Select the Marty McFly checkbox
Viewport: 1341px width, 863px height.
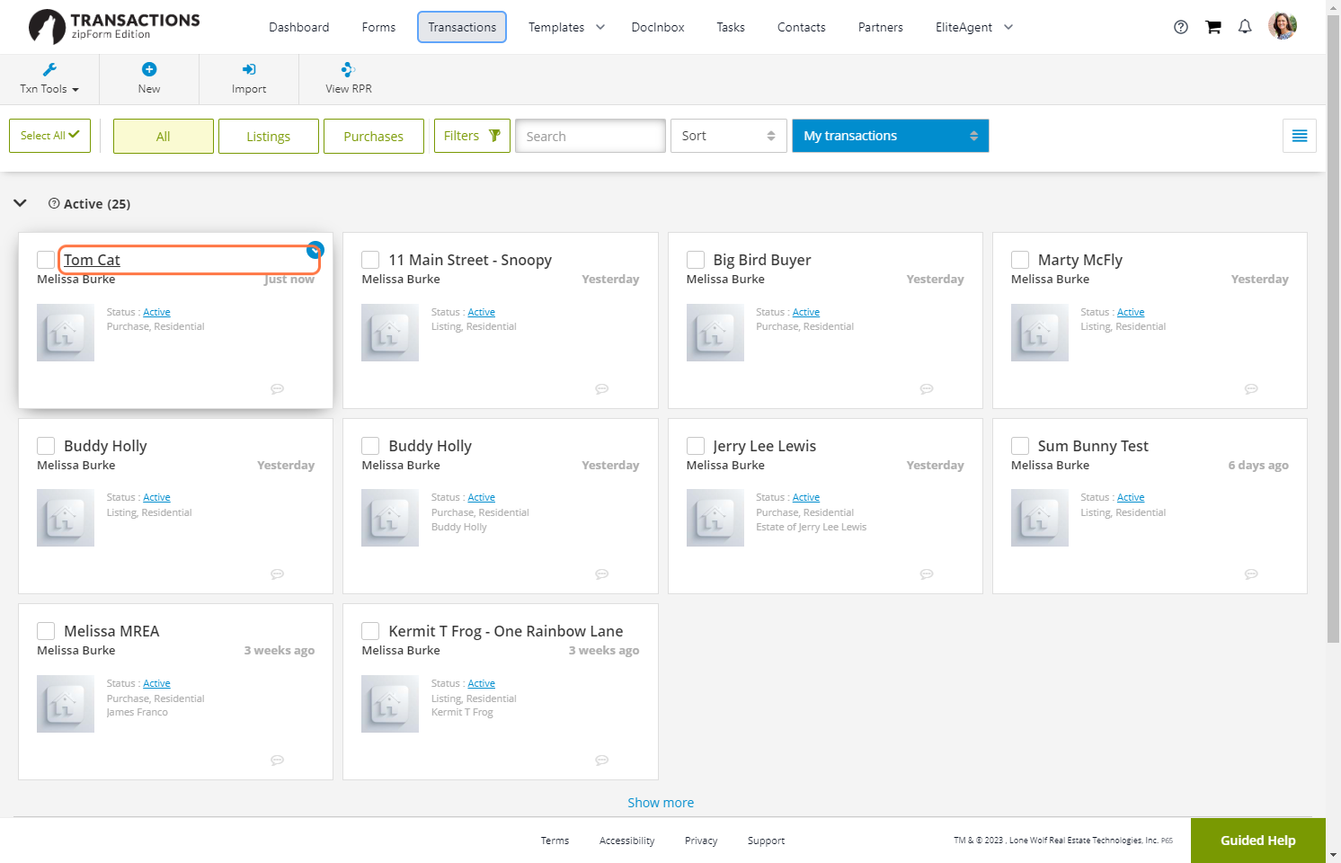1020,260
